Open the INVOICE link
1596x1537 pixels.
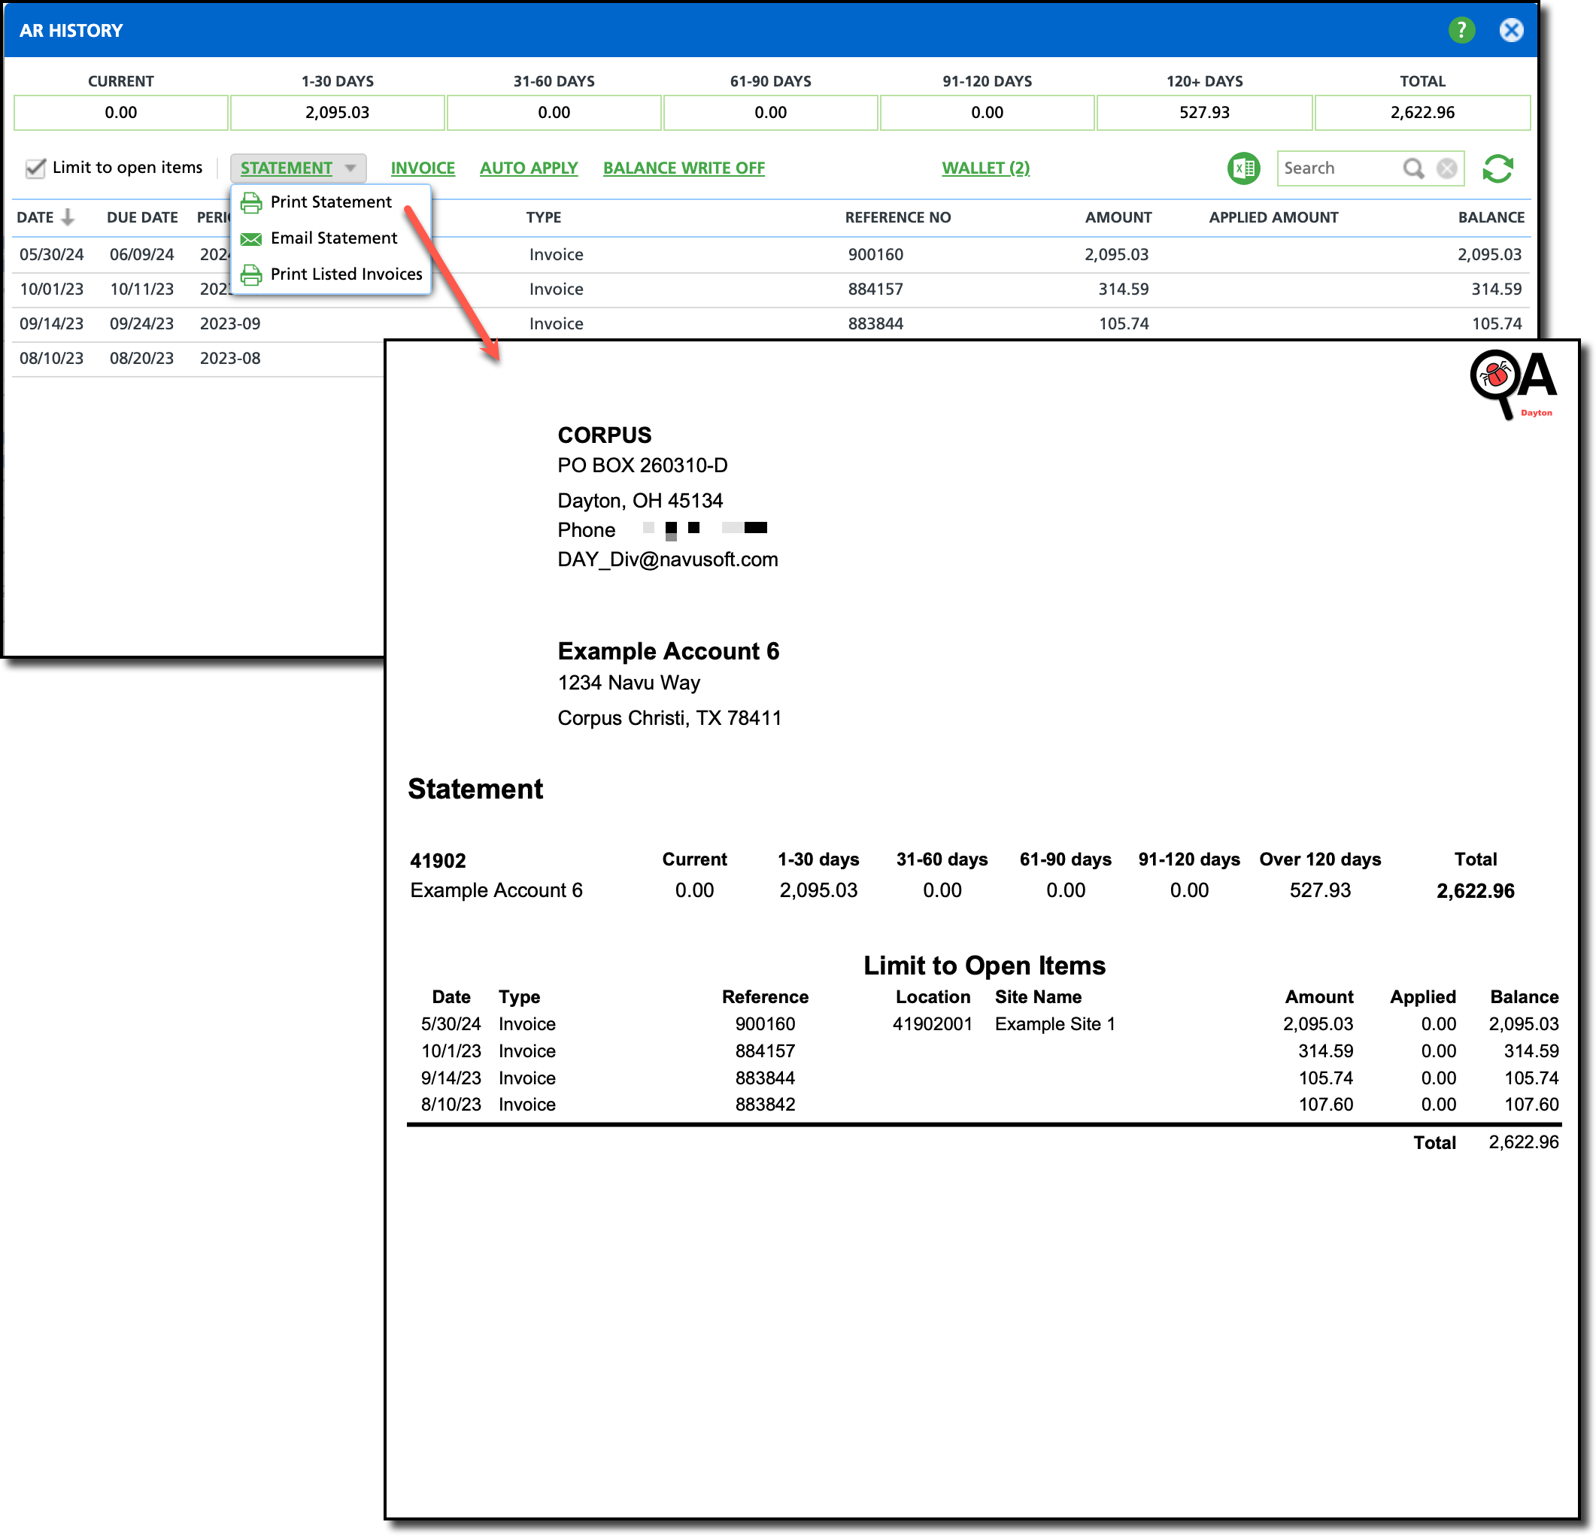(423, 168)
